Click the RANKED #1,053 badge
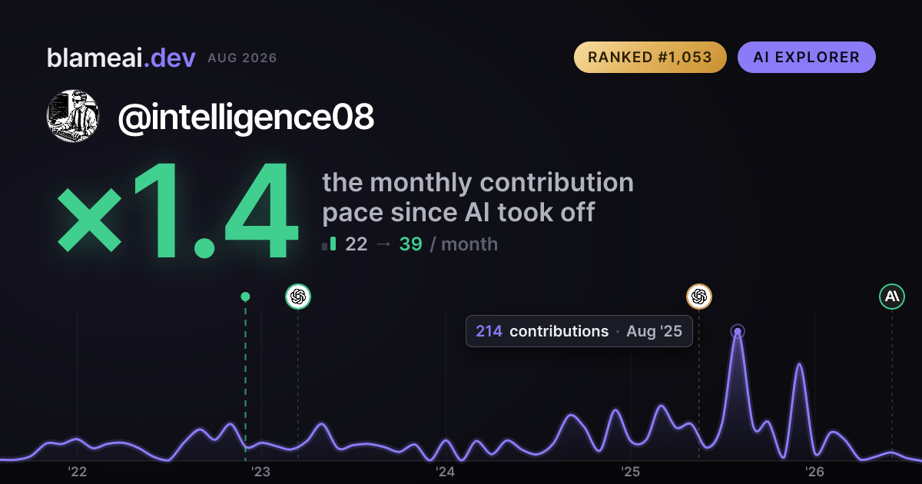This screenshot has height=484, width=922. point(650,58)
